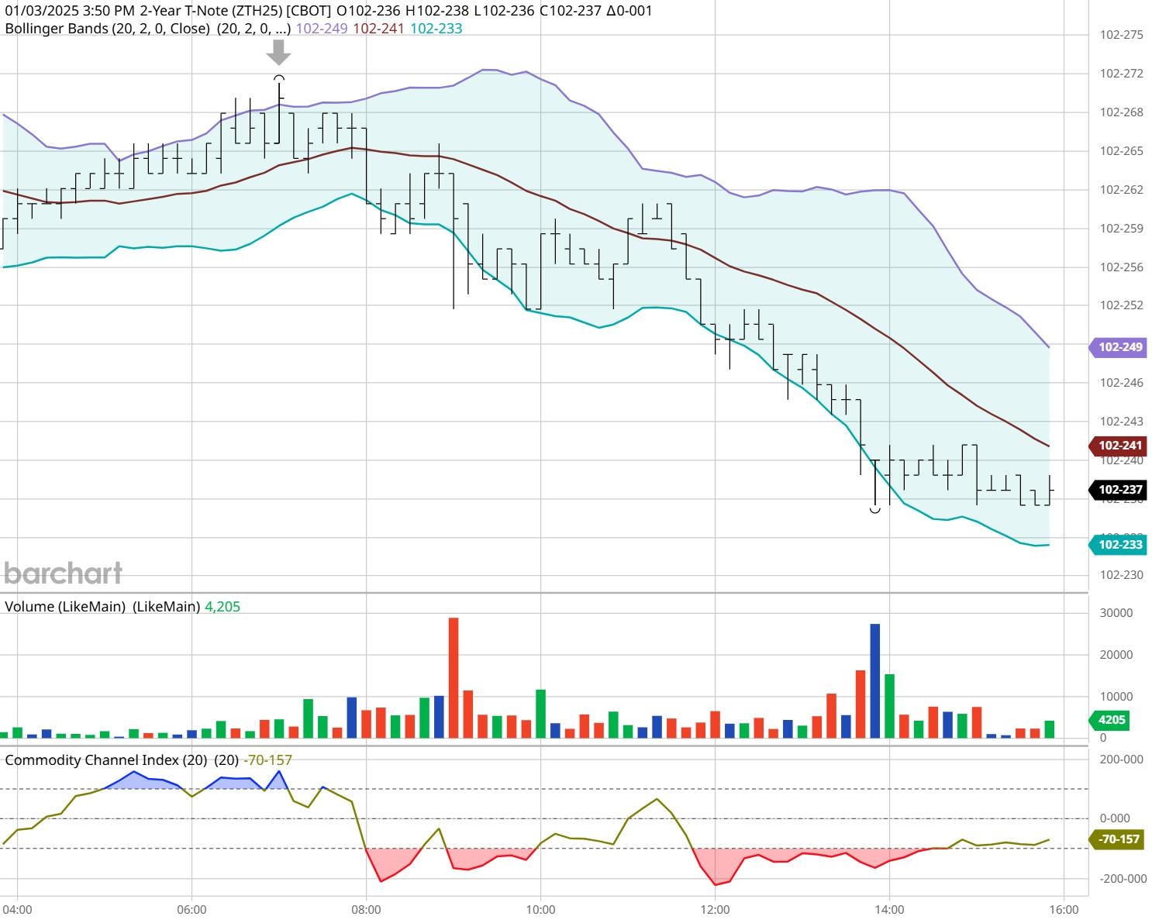Image resolution: width=1152 pixels, height=923 pixels.
Task: Toggle the Commodity Channel Index (20) label
Action: (x=109, y=761)
